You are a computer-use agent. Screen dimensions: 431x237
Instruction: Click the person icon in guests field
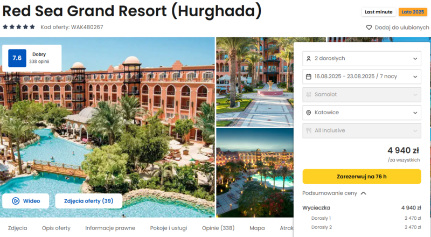point(308,59)
